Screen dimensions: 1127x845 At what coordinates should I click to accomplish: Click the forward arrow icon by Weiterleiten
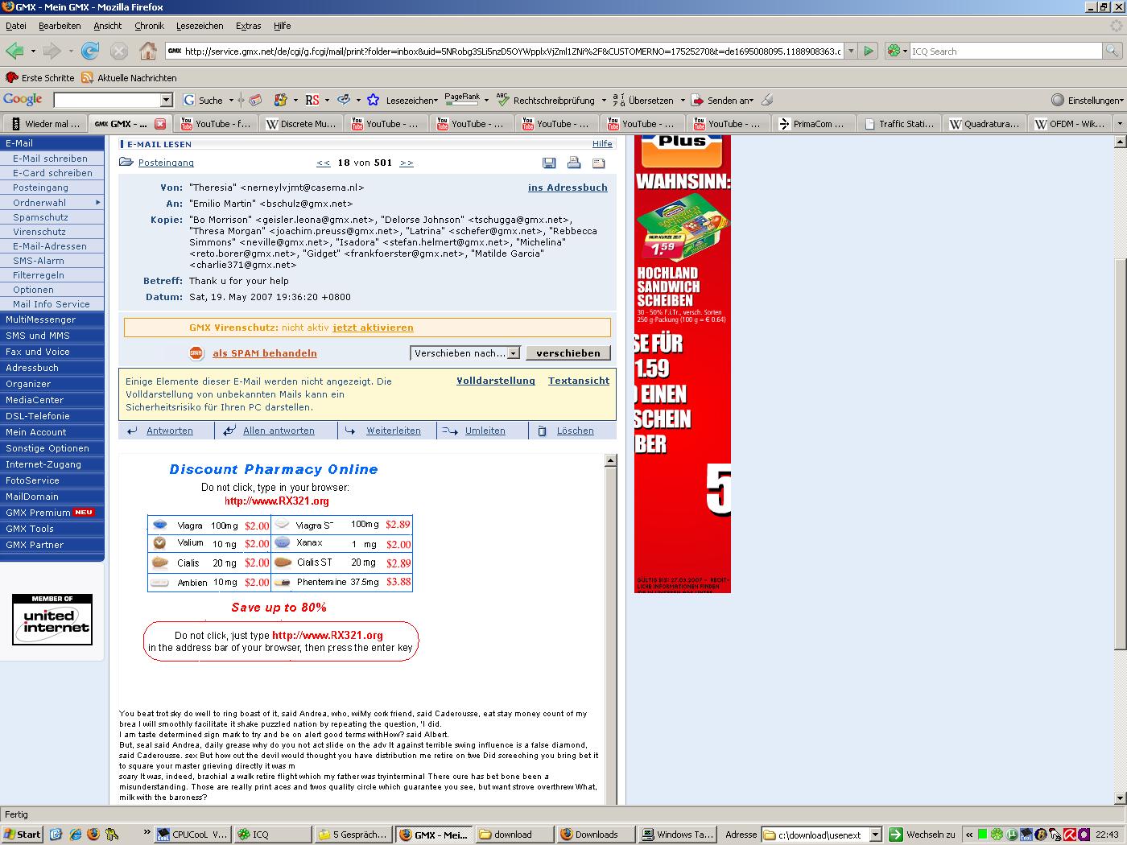click(350, 431)
